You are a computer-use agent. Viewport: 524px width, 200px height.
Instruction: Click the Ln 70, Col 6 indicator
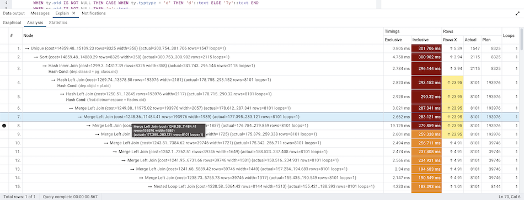coord(510,197)
